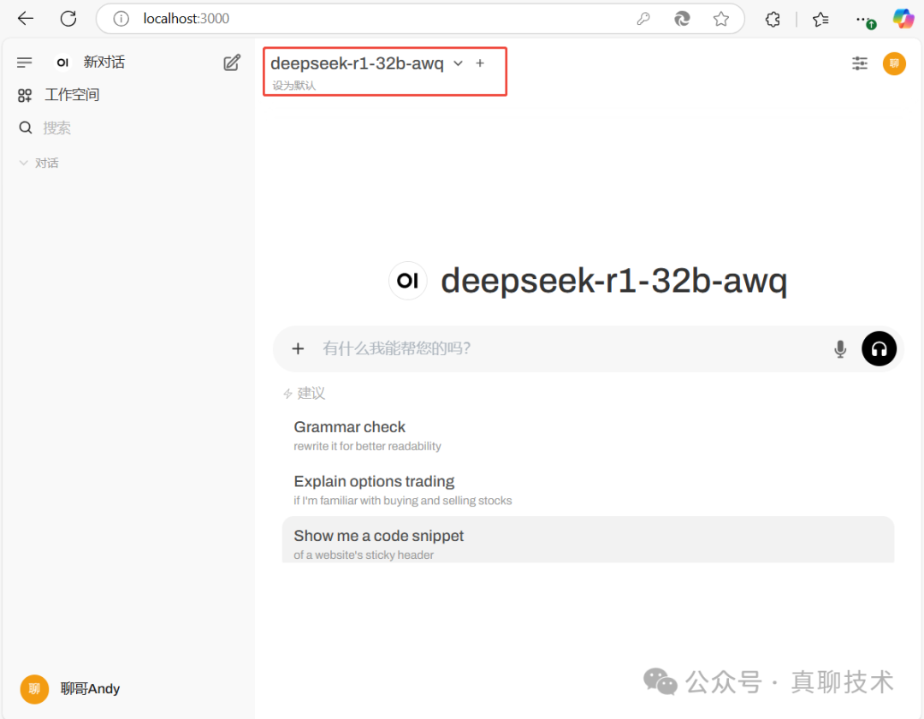Image resolution: width=924 pixels, height=719 pixels.
Task: Toggle the sidebar with hamburger icon
Action: 24,62
